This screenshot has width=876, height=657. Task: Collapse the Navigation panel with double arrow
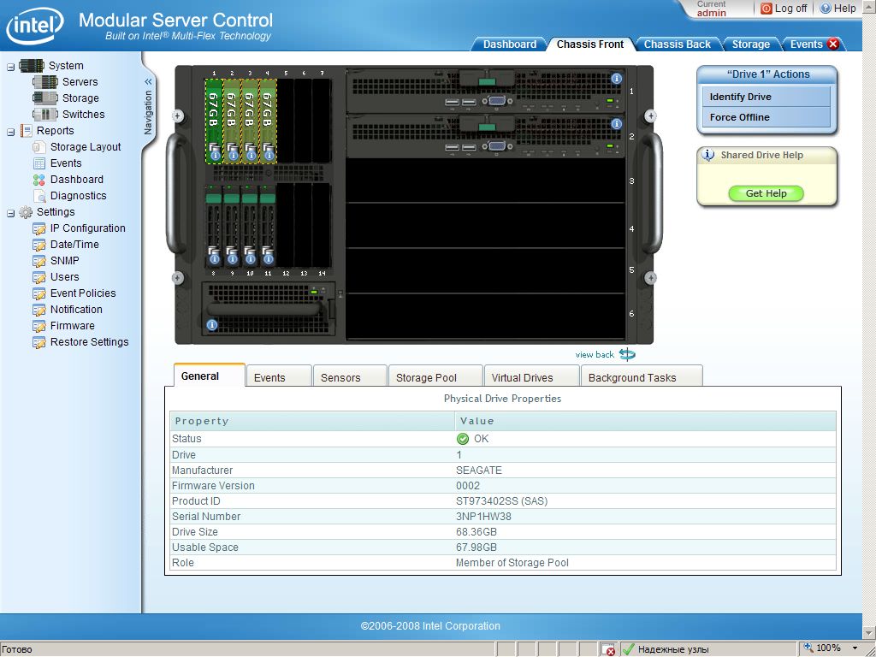[x=148, y=82]
